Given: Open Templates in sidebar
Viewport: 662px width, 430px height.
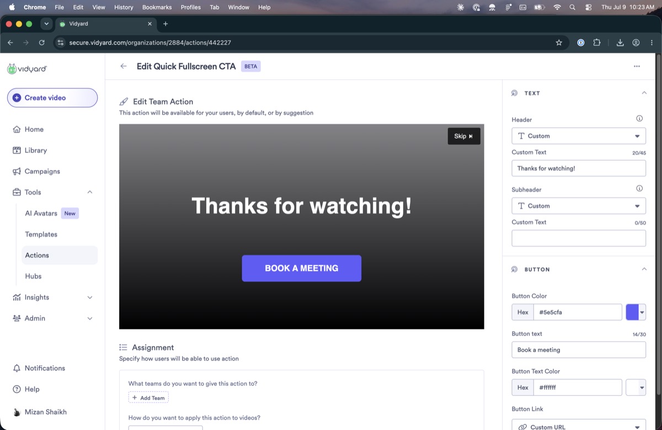Looking at the screenshot, I should (x=41, y=234).
